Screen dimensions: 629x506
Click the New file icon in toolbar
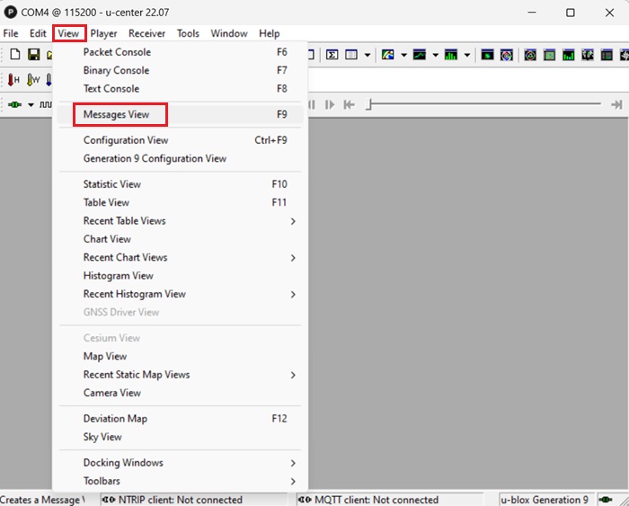(x=14, y=56)
